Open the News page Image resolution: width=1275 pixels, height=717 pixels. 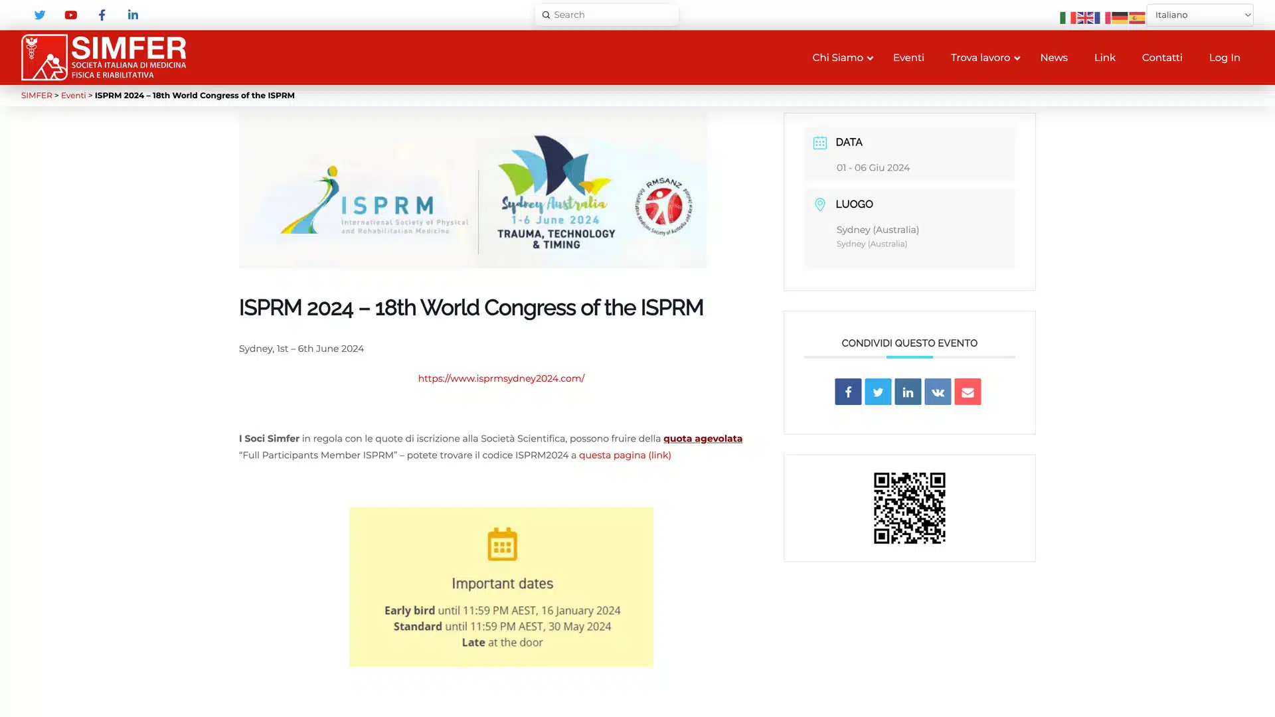click(x=1054, y=58)
